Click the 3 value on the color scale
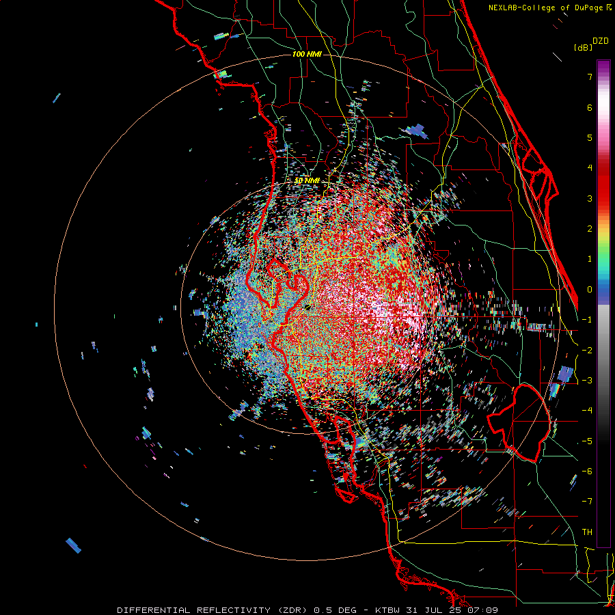This screenshot has width=615, height=615. coord(590,198)
